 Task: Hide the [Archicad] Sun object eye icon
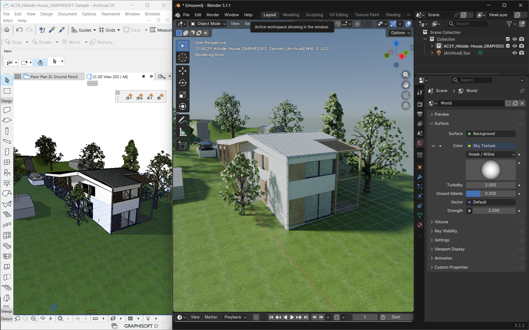pyautogui.click(x=515, y=53)
